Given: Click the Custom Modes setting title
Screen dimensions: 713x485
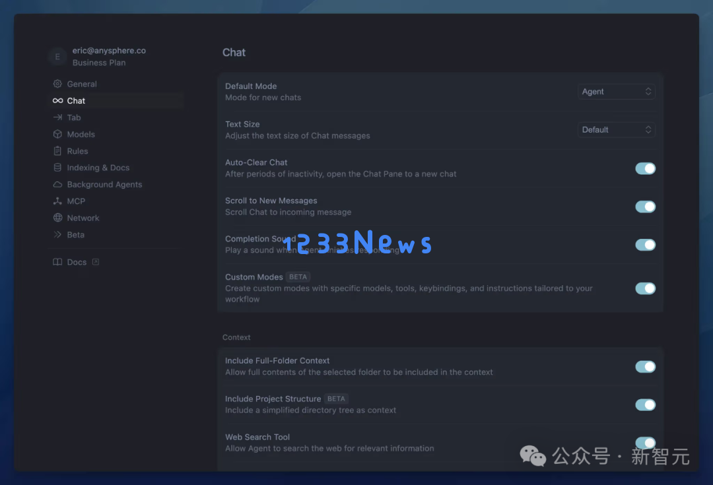Looking at the screenshot, I should pyautogui.click(x=254, y=277).
